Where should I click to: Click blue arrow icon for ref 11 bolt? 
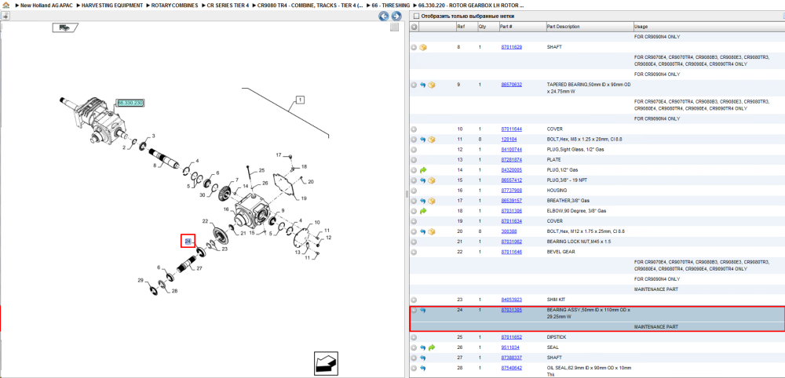(423, 140)
